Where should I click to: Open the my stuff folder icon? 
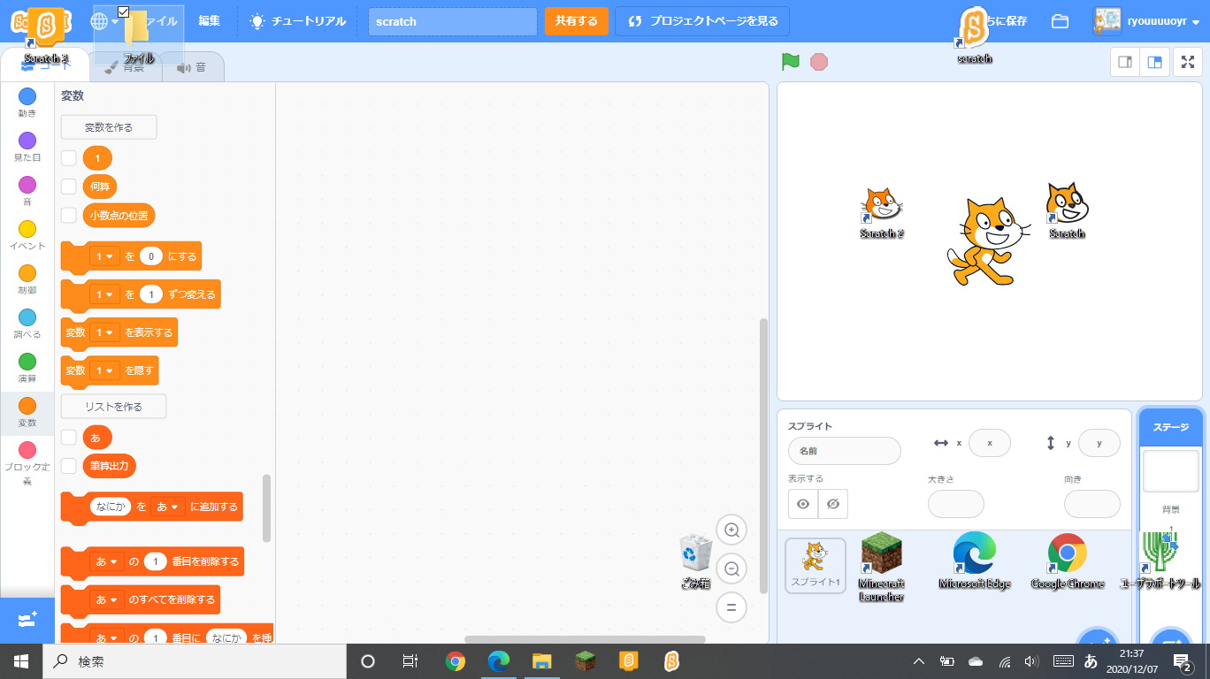coord(1060,21)
